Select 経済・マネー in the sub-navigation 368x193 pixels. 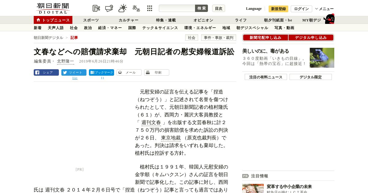110,28
